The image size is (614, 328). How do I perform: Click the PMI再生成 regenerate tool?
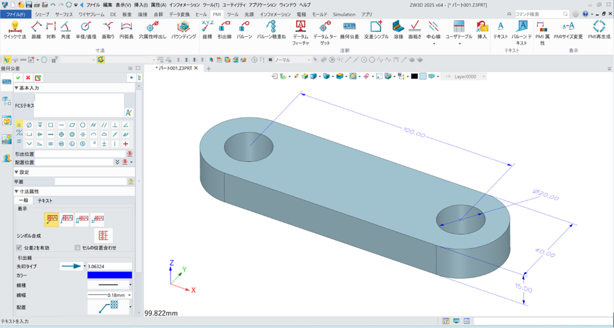pos(599,30)
